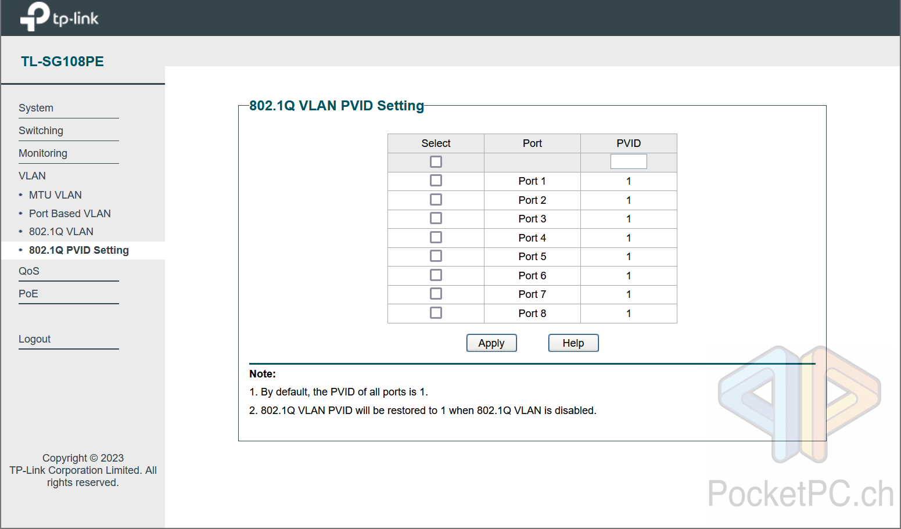Screen dimensions: 901x529
Task: Check the Port 7 checkbox
Action: coord(436,294)
